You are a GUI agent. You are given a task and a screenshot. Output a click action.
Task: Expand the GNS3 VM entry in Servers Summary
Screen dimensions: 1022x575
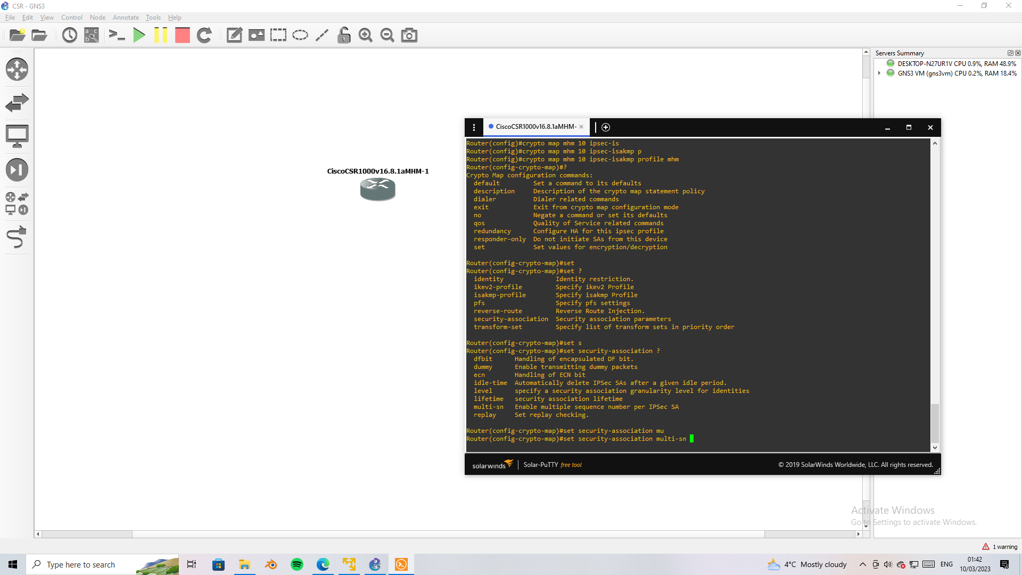pos(879,73)
